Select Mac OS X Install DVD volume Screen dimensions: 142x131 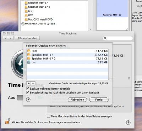pos(39,19)
